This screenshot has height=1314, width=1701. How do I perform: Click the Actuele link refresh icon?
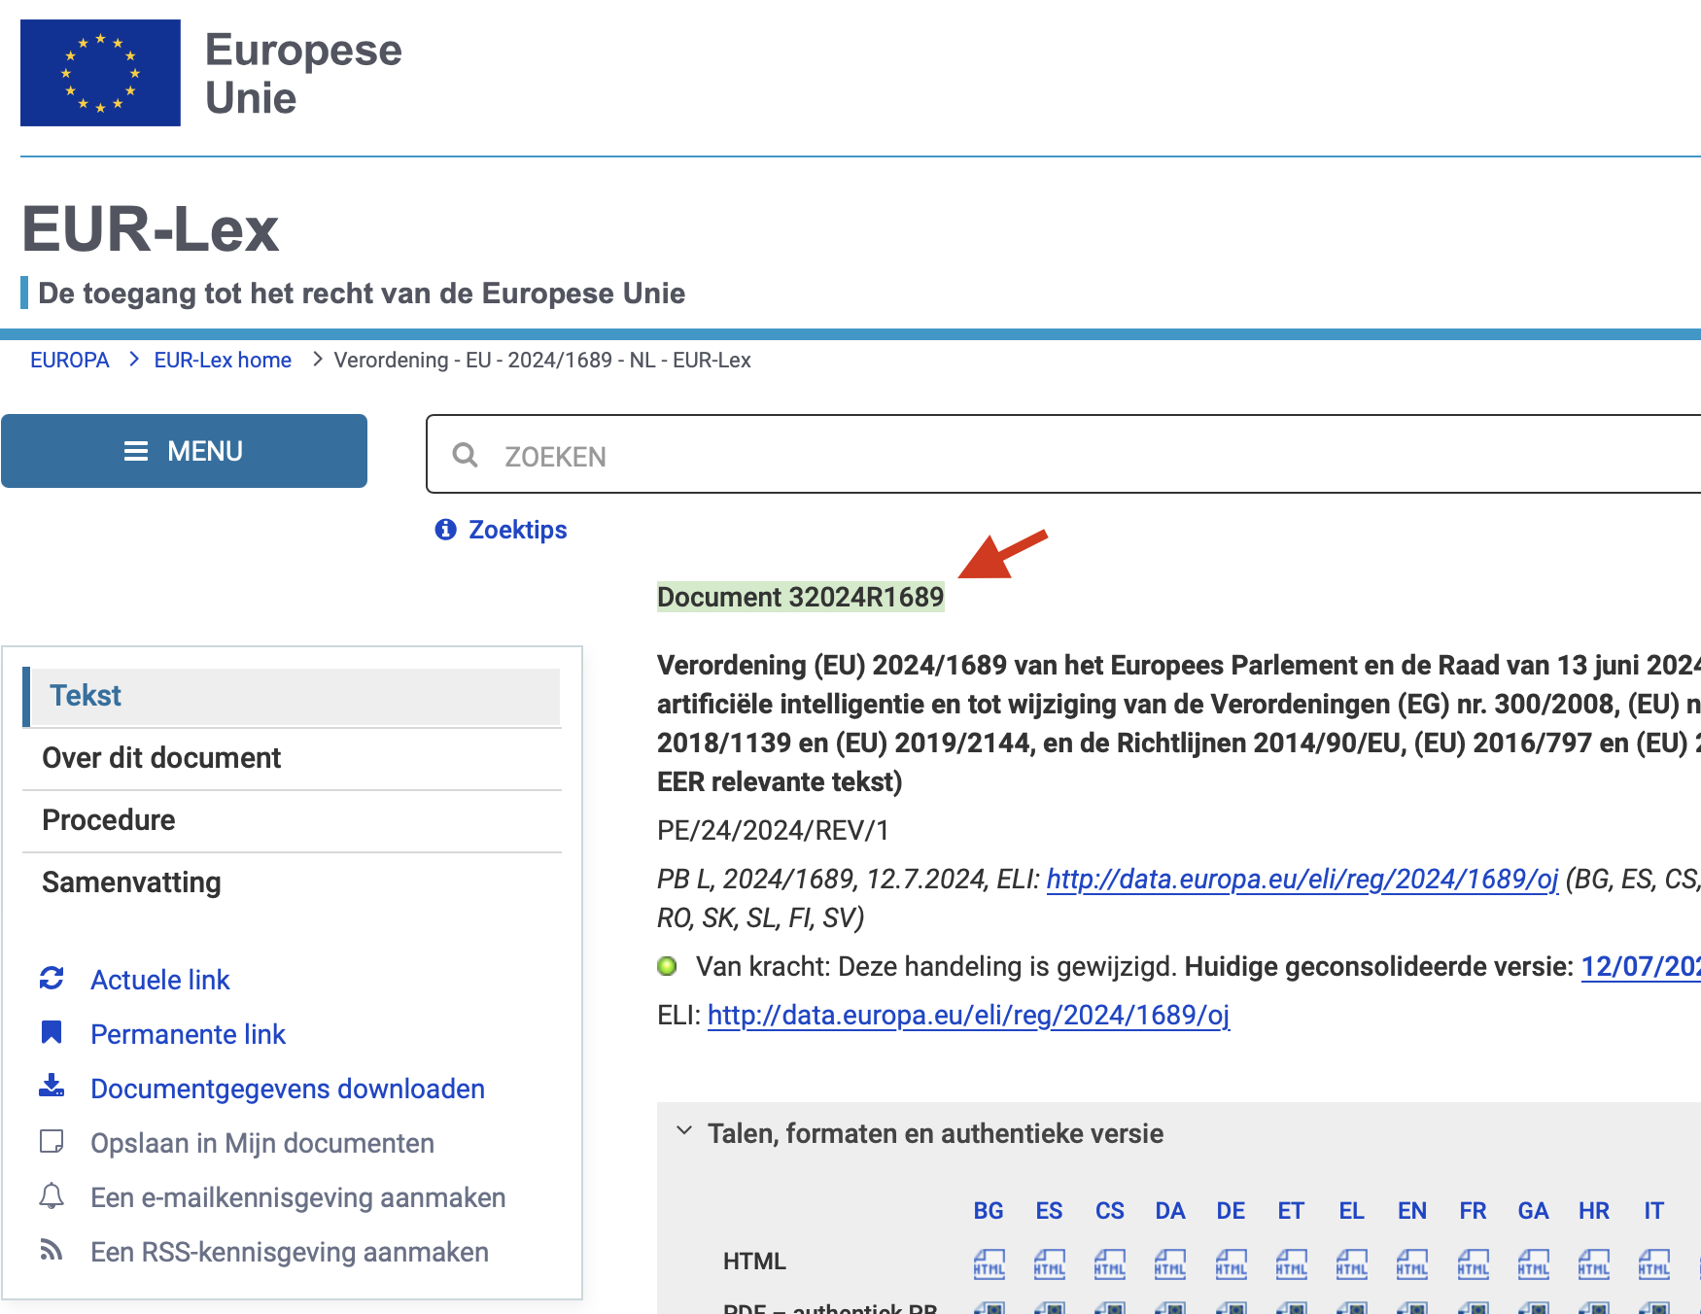(x=52, y=979)
